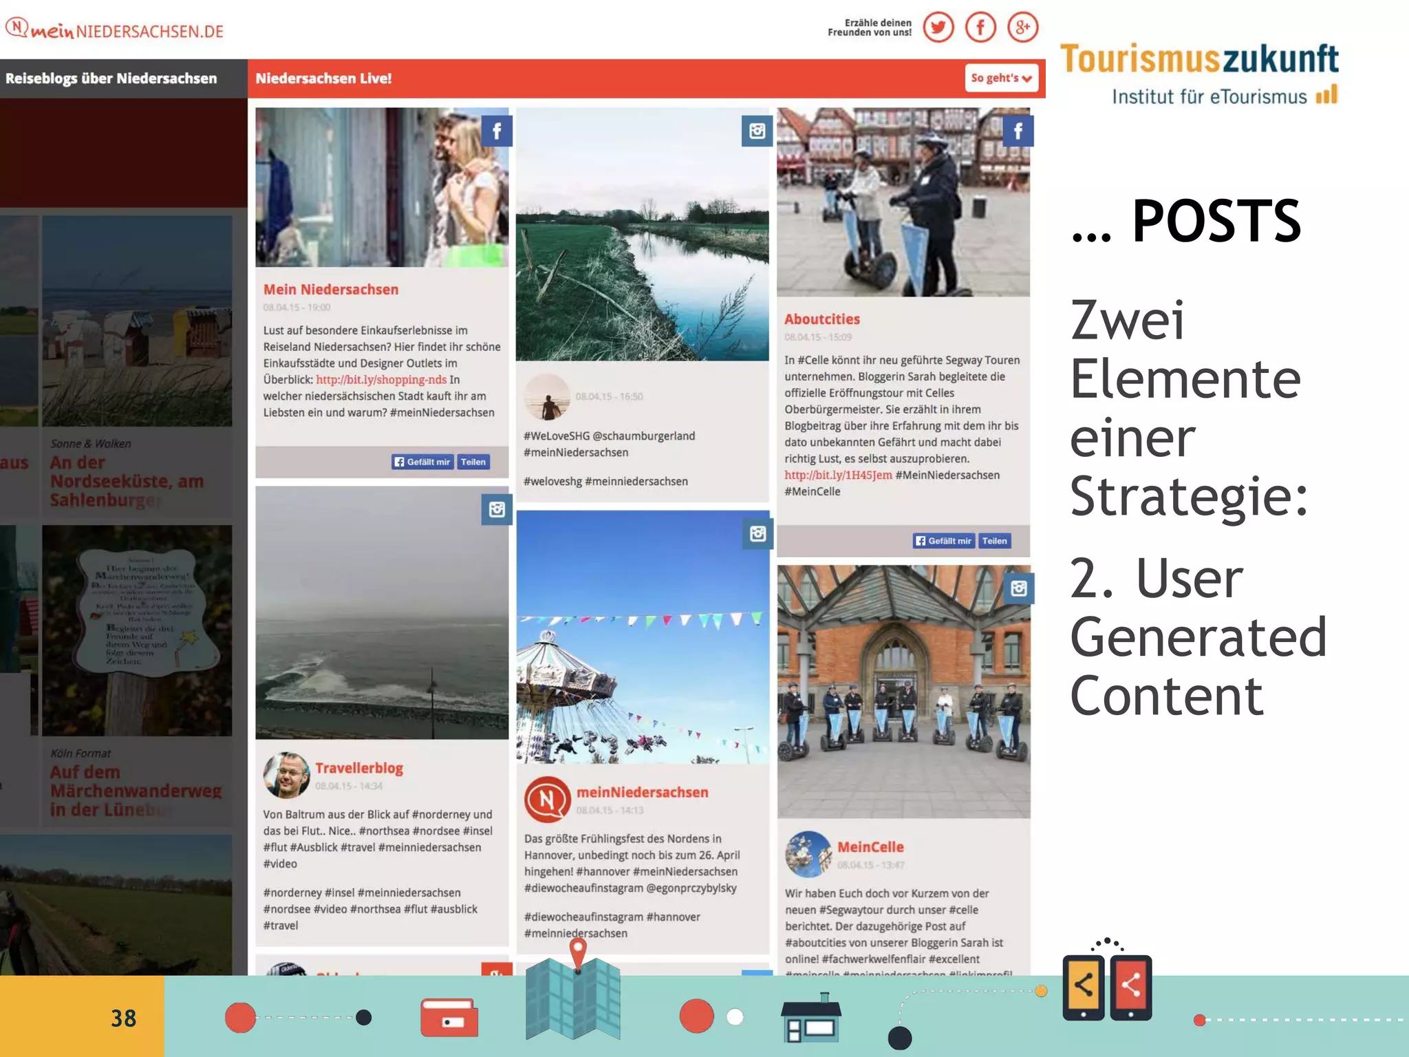Click the Twitter share icon in header
Image resolution: width=1409 pixels, height=1057 pixels.
pyautogui.click(x=938, y=28)
